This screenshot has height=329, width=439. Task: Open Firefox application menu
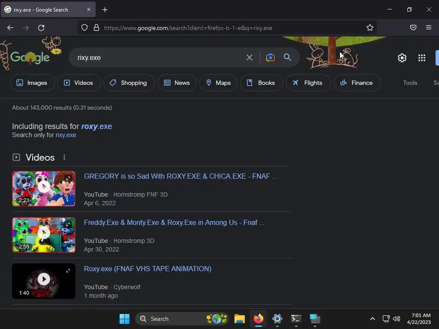coord(429,28)
